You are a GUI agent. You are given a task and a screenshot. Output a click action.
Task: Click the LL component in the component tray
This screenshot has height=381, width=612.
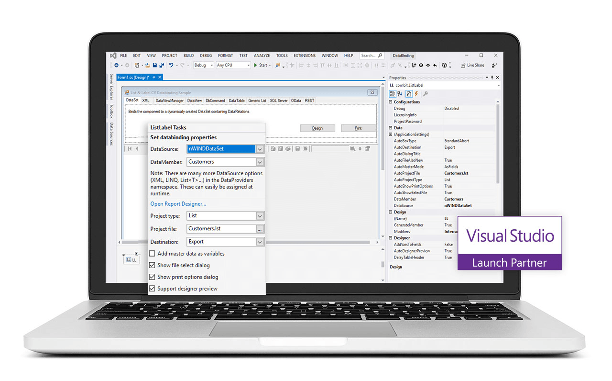pyautogui.click(x=131, y=260)
